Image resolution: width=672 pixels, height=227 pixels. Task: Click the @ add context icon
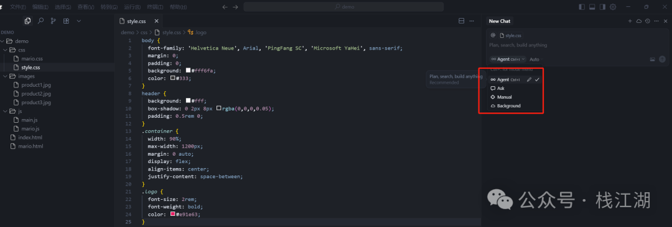click(493, 35)
